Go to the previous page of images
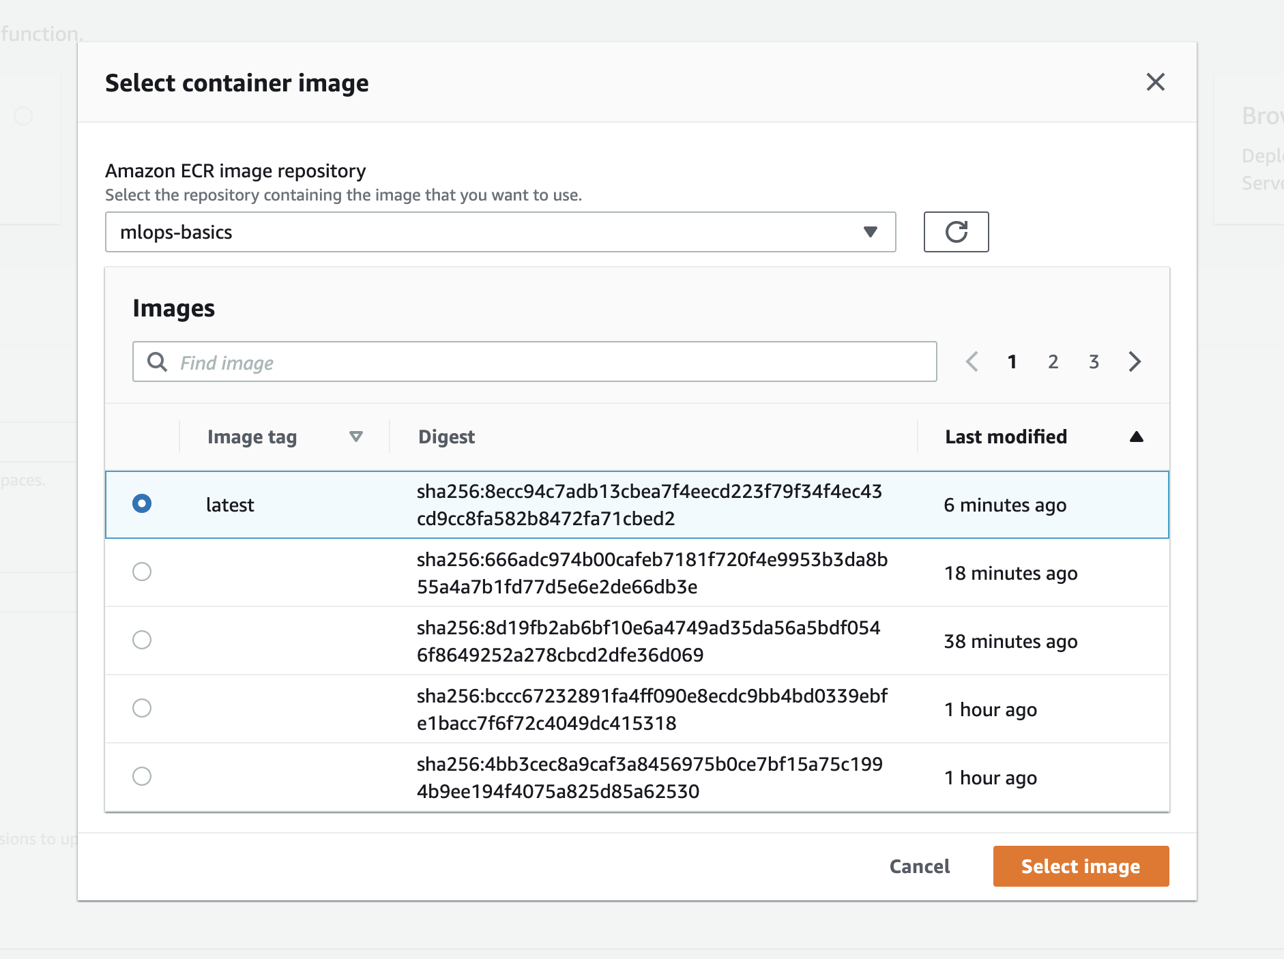This screenshot has width=1284, height=959. tap(972, 362)
